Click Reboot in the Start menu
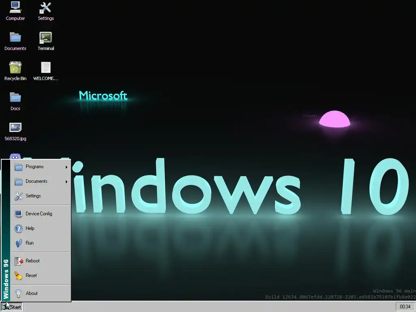 pyautogui.click(x=41, y=261)
